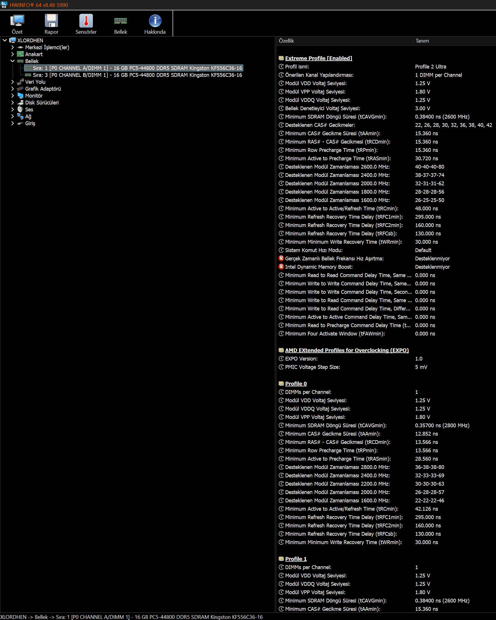Expand the Ses node
This screenshot has height=620, width=496.
point(12,110)
